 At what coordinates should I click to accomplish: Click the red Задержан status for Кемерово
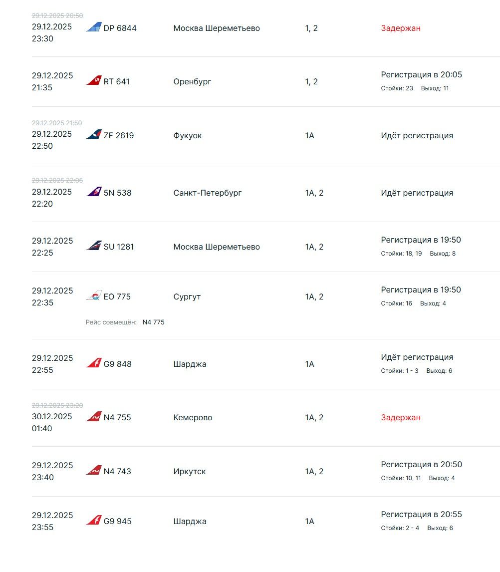401,417
